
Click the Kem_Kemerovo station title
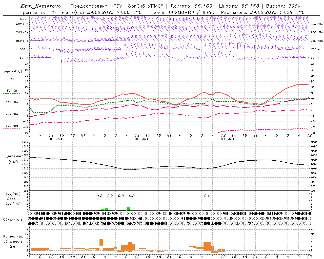pos(40,6)
